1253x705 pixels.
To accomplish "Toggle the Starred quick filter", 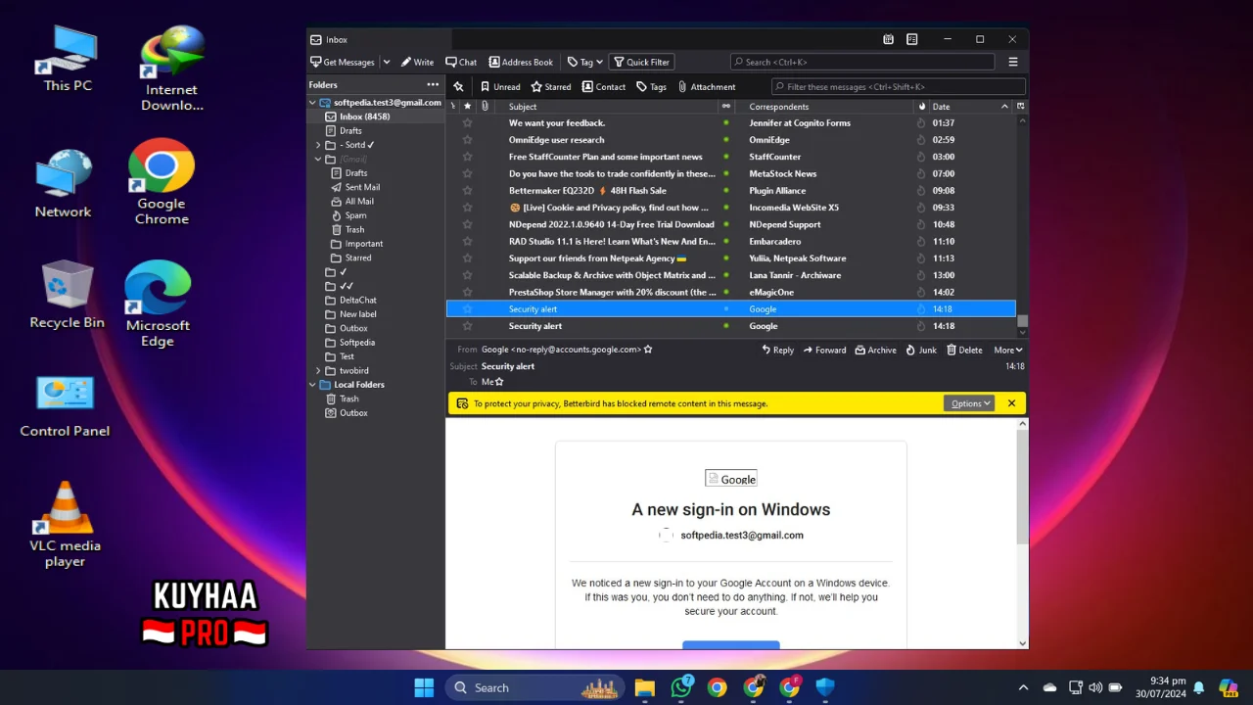I will tap(551, 86).
